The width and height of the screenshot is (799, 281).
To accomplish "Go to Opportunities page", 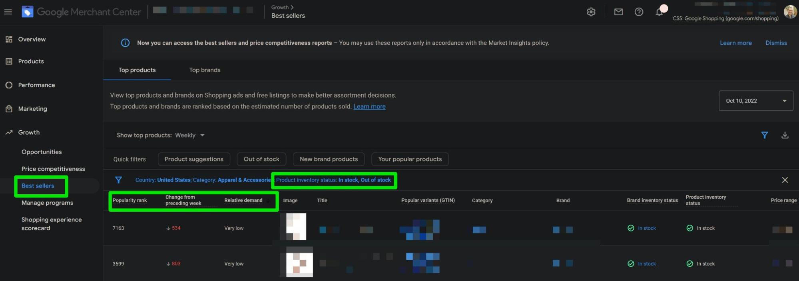I will 42,152.
